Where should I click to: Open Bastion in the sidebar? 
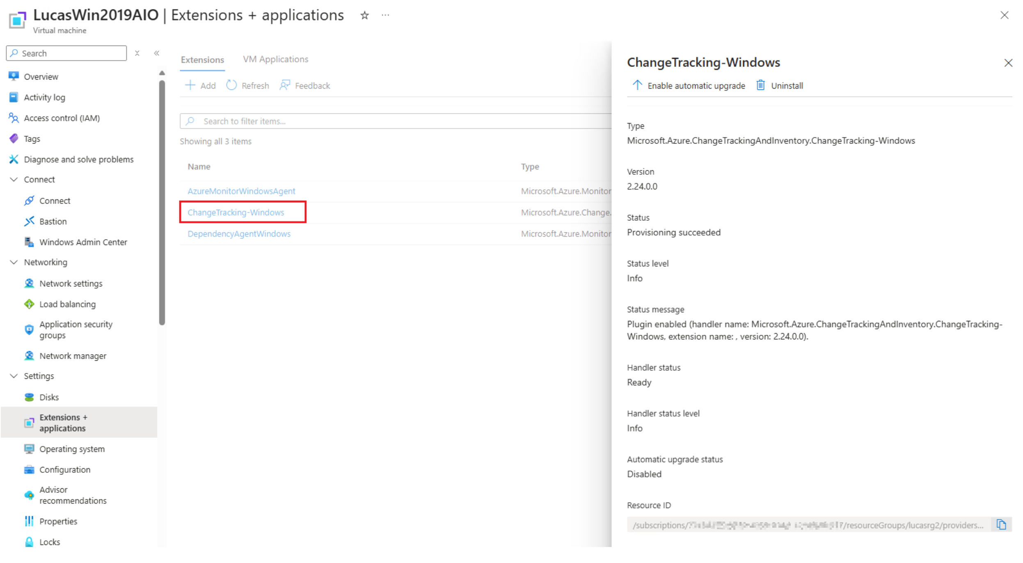coord(53,222)
